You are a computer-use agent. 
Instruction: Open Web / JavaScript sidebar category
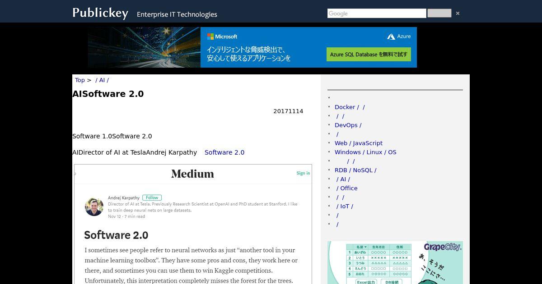pos(359,143)
